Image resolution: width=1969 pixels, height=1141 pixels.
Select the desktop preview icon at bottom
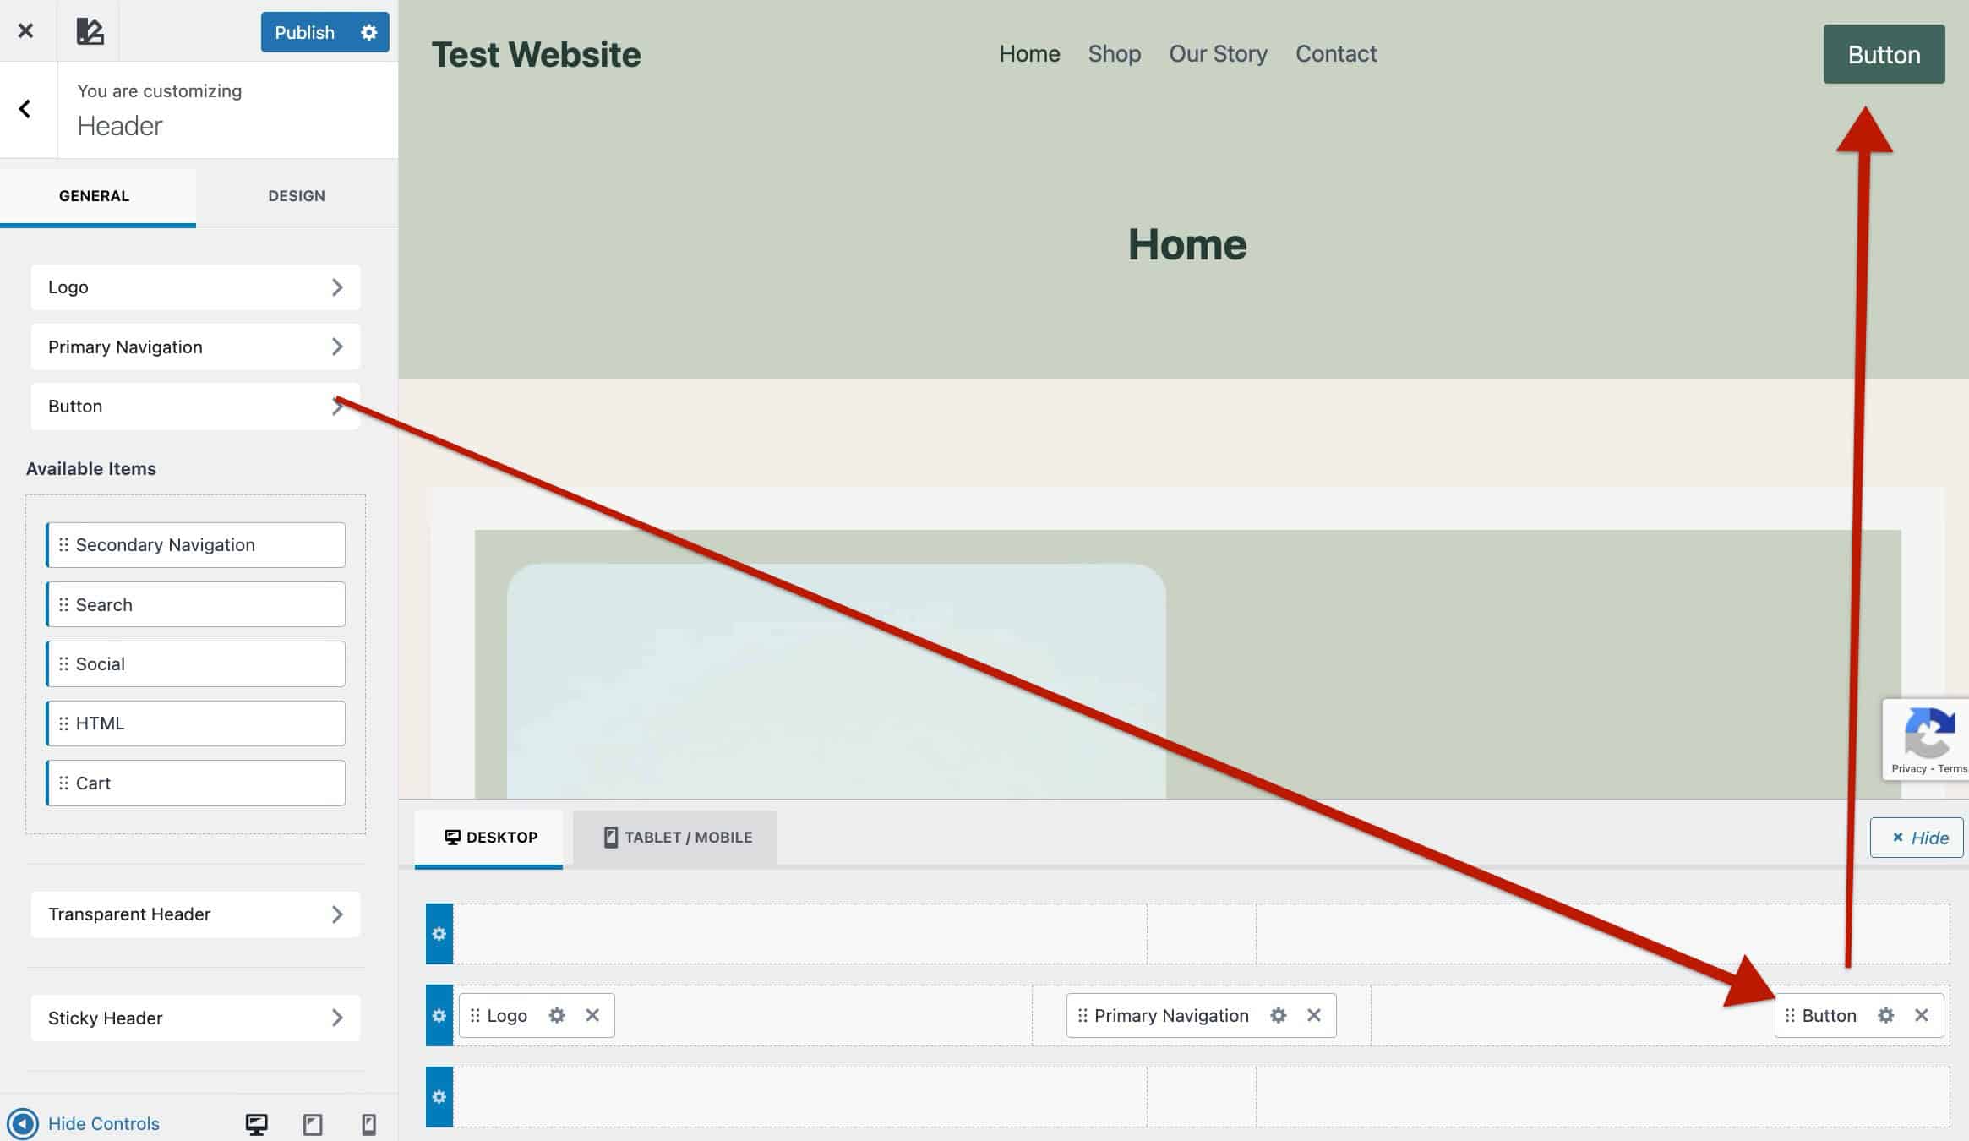[257, 1123]
